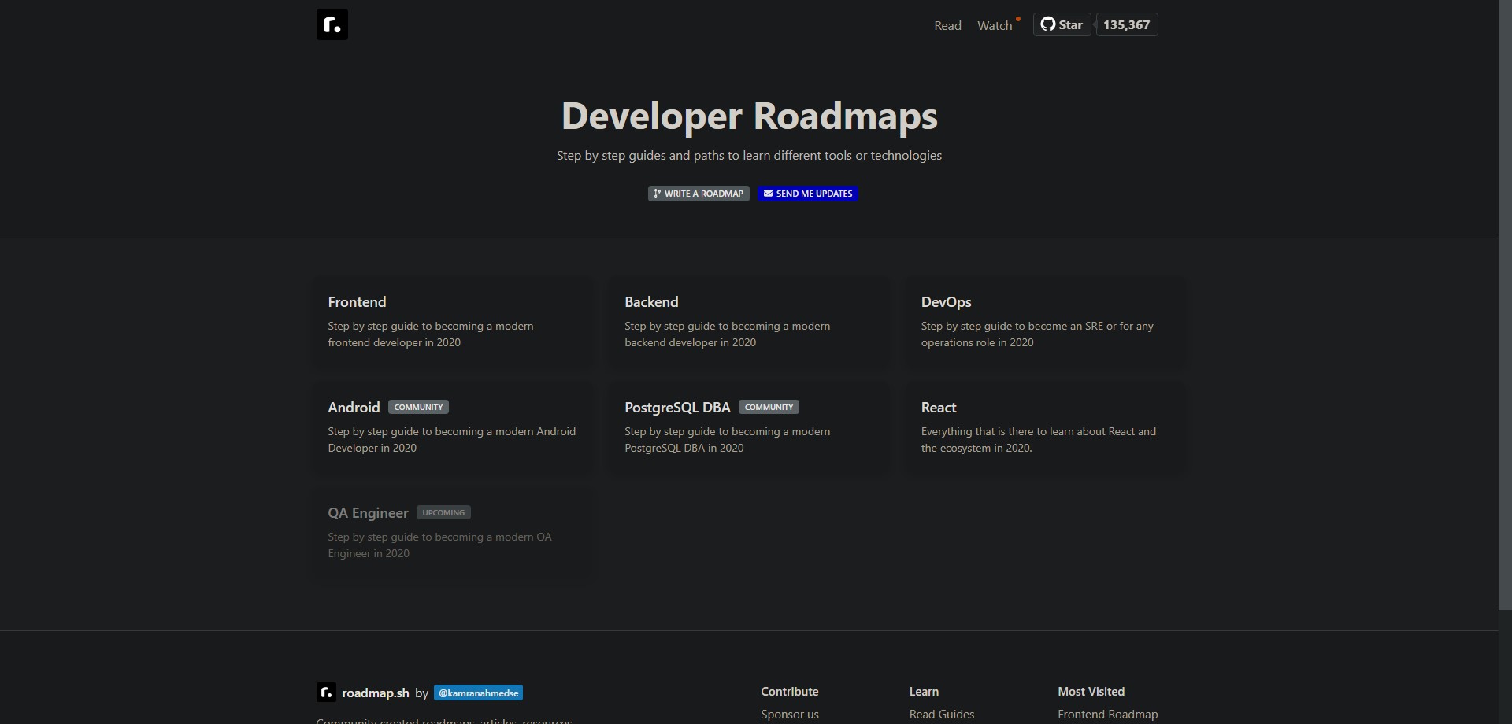Click the Developer Roadmaps heading
This screenshot has width=1512, height=724.
click(749, 116)
